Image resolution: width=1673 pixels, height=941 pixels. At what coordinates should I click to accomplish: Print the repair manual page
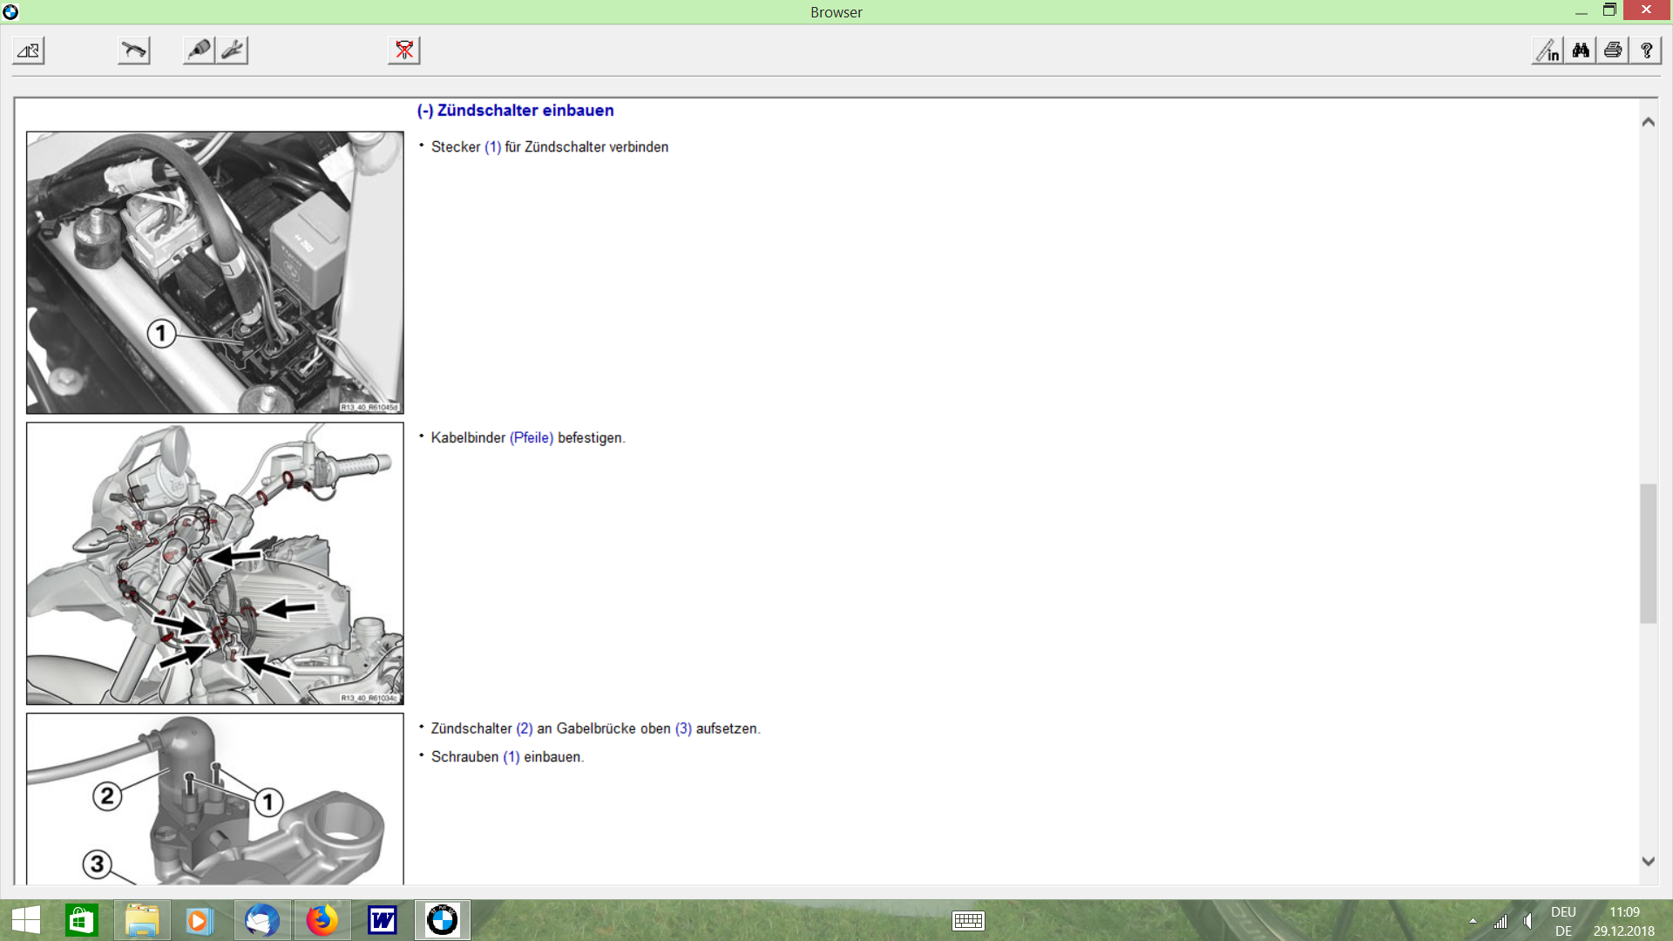[1613, 51]
